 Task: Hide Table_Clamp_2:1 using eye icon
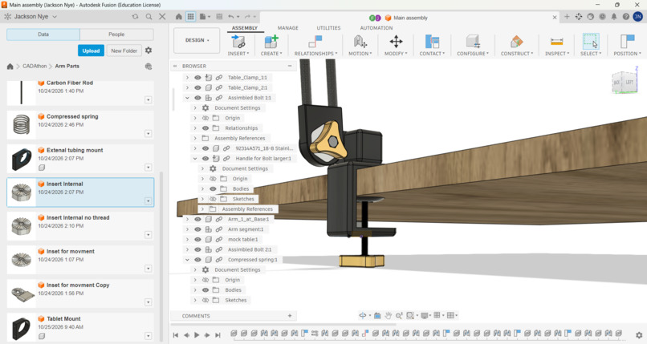(x=197, y=87)
